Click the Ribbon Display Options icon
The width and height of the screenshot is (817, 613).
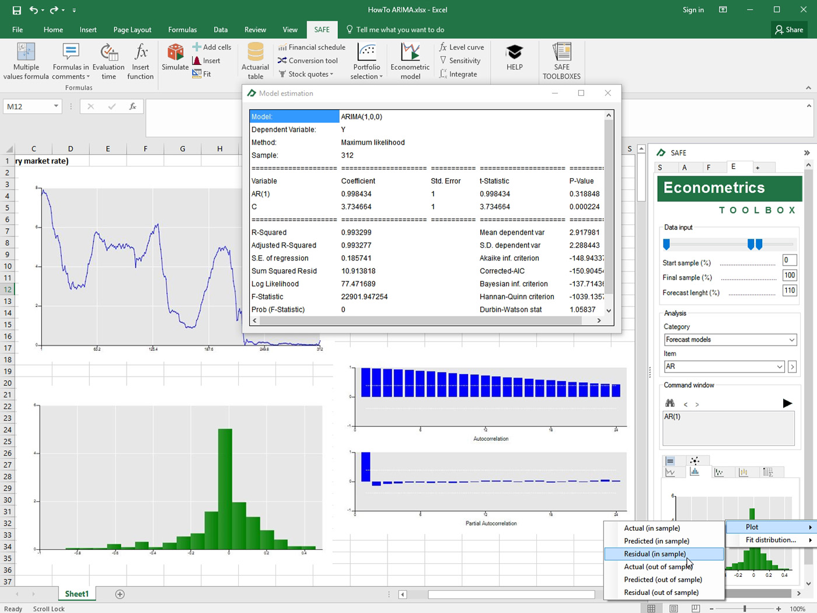(x=723, y=10)
